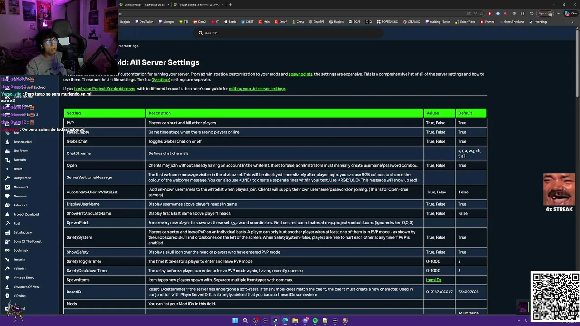The width and height of the screenshot is (580, 326).
Task: Show hidden system tray icons chevron
Action: [x=519, y=321]
